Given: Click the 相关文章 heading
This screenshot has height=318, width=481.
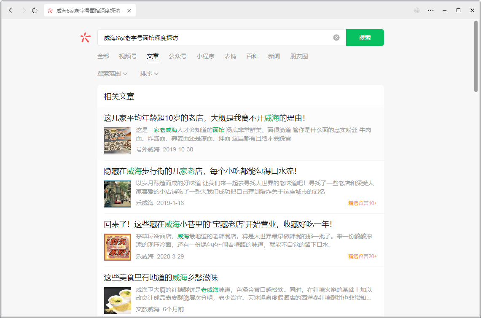Looking at the screenshot, I should (x=119, y=97).
